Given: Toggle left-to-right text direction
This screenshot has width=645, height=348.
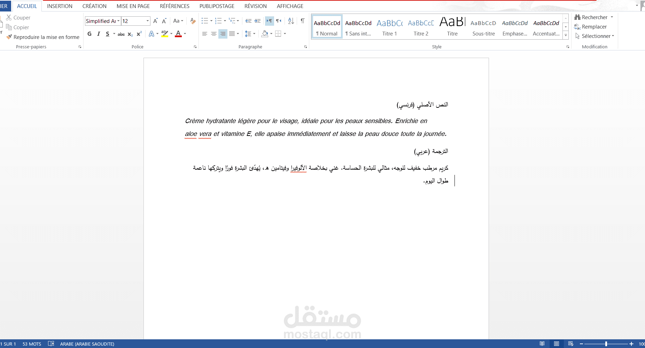Looking at the screenshot, I should [x=270, y=21].
